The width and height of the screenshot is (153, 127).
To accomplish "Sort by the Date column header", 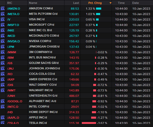I will click(x=136, y=3).
